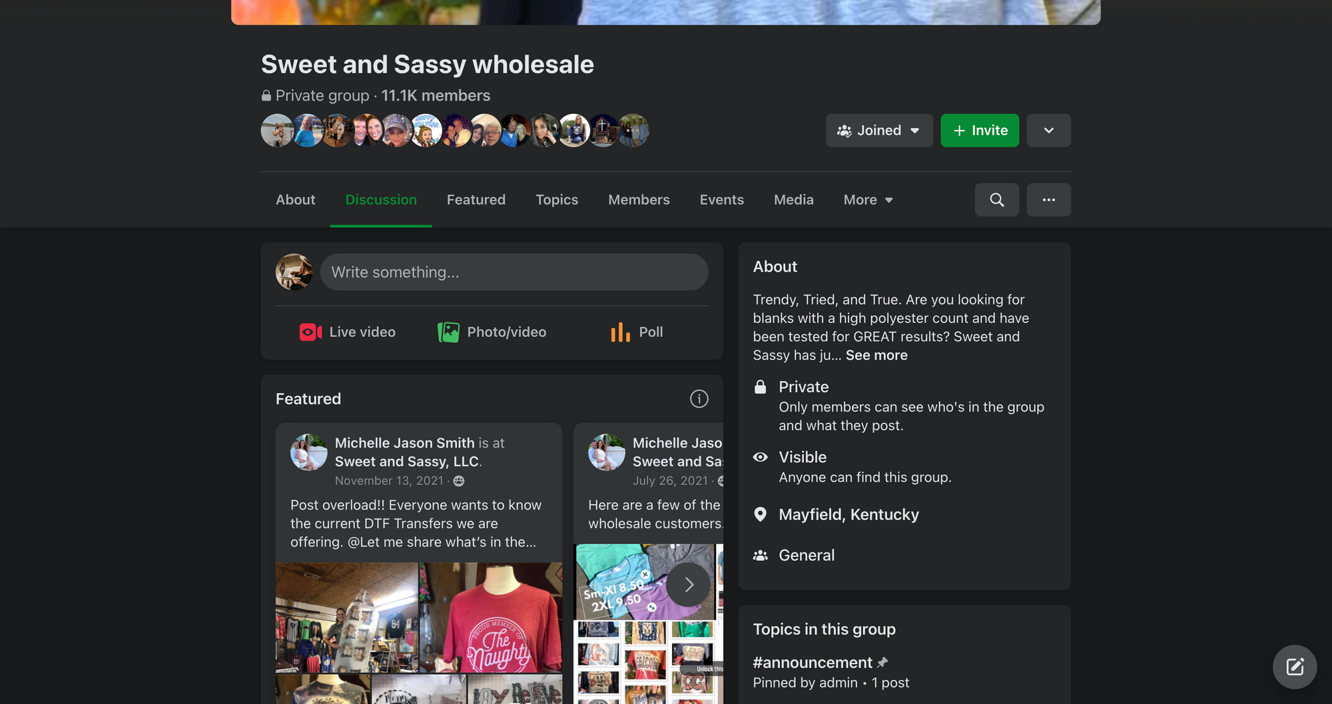Start a Live video
This screenshot has width=1332, height=704.
point(347,332)
